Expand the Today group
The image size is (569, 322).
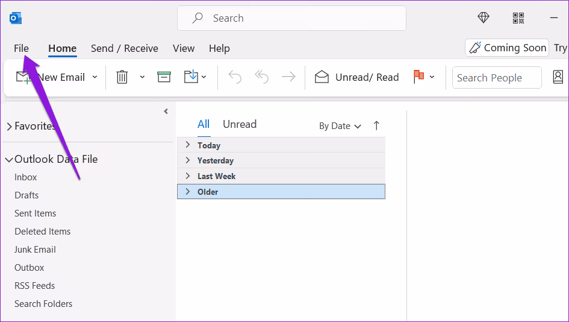pos(188,145)
